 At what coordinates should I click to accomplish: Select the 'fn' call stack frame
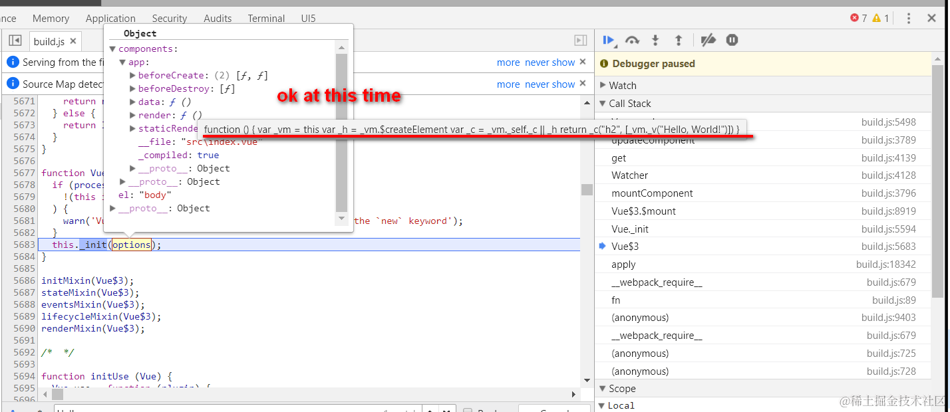763,300
